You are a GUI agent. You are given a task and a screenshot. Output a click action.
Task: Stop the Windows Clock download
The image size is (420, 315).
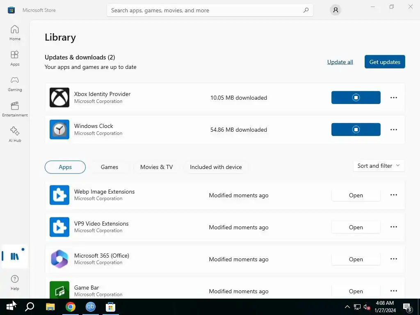(x=356, y=129)
